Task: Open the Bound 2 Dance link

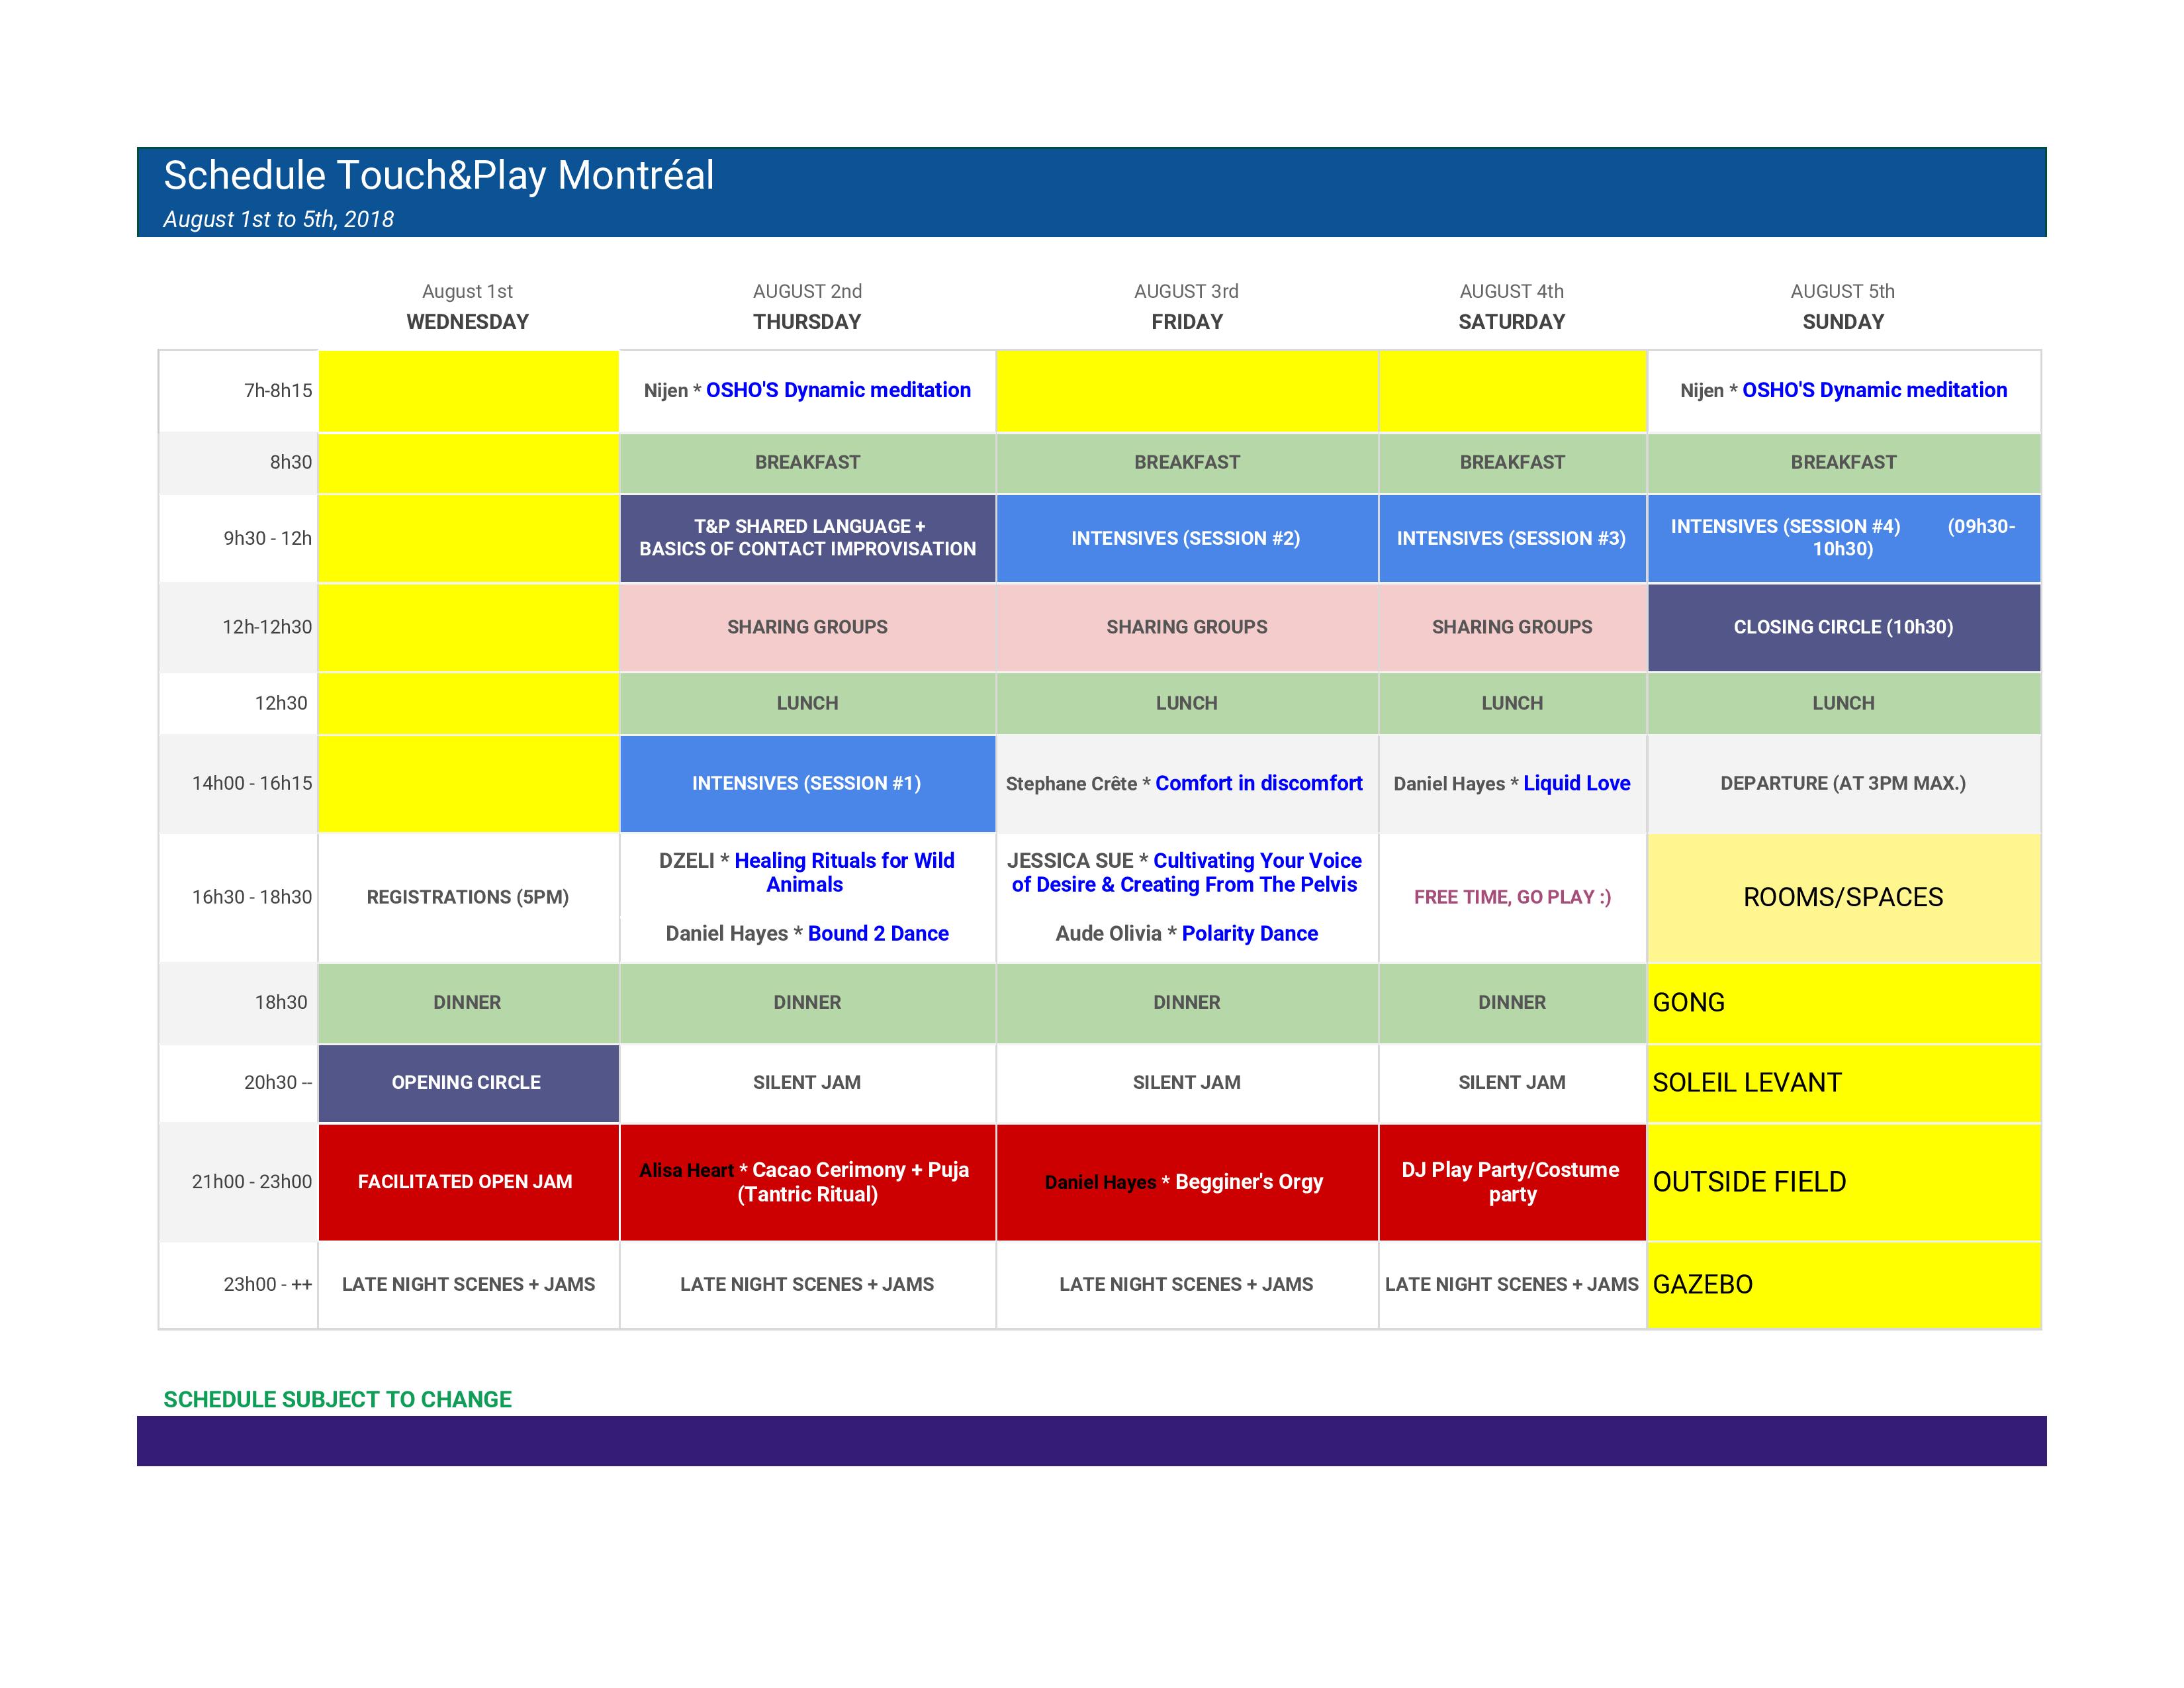Action: (878, 933)
